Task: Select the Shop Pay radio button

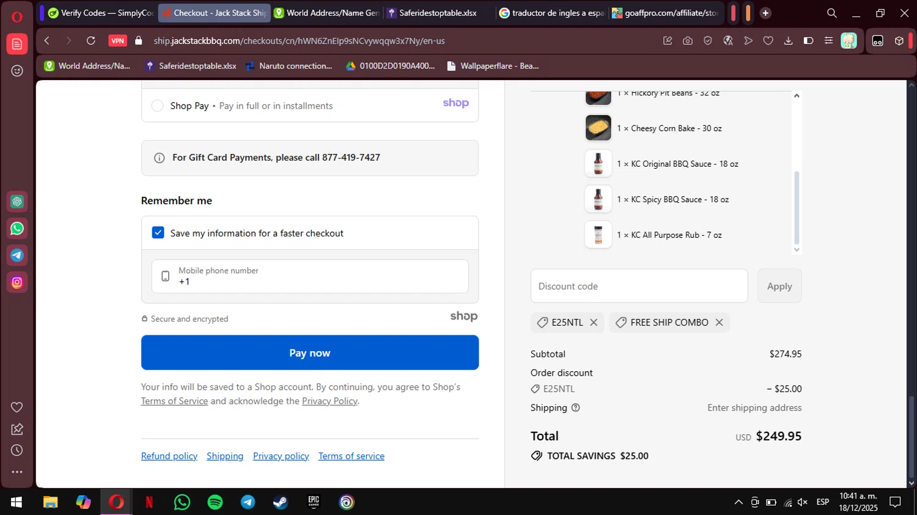Action: (x=157, y=106)
